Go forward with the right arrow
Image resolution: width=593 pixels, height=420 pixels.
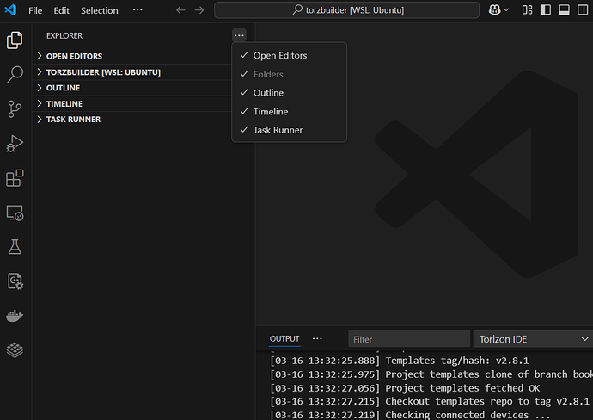tap(199, 10)
